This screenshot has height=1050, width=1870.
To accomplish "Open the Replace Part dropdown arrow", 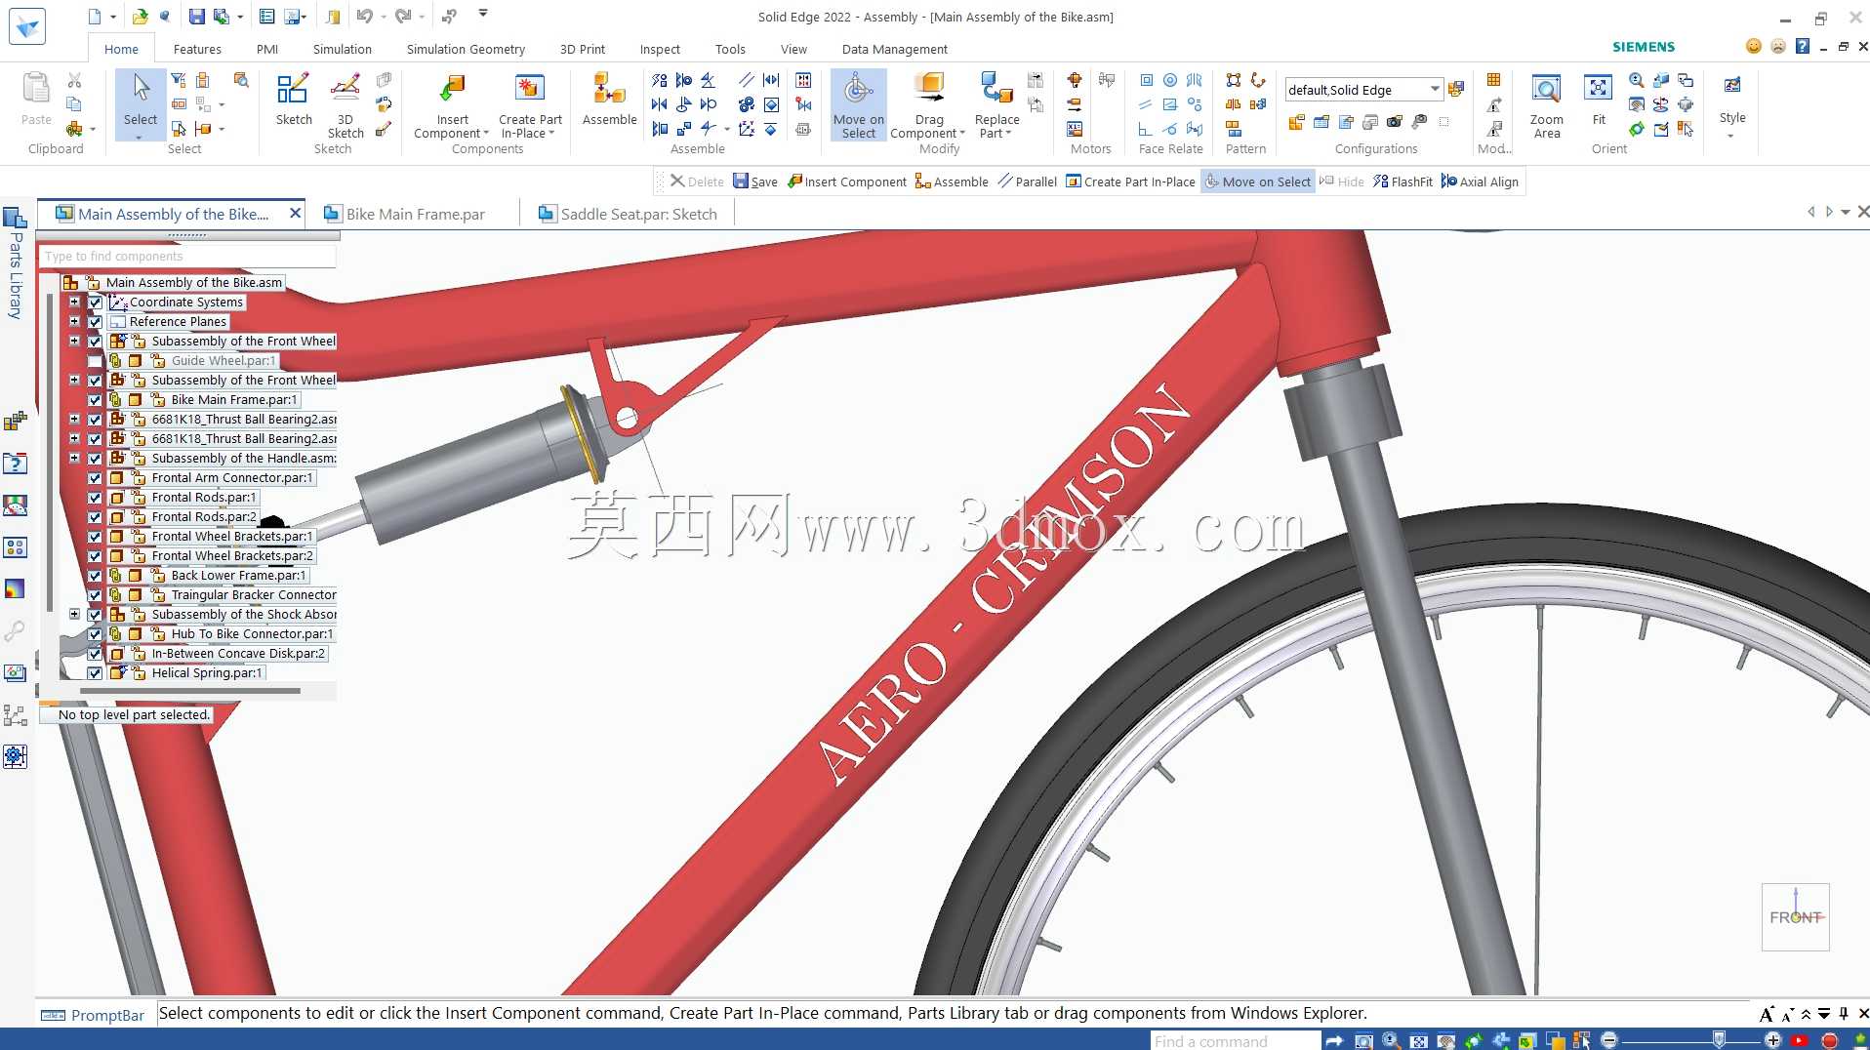I will pos(1008,134).
